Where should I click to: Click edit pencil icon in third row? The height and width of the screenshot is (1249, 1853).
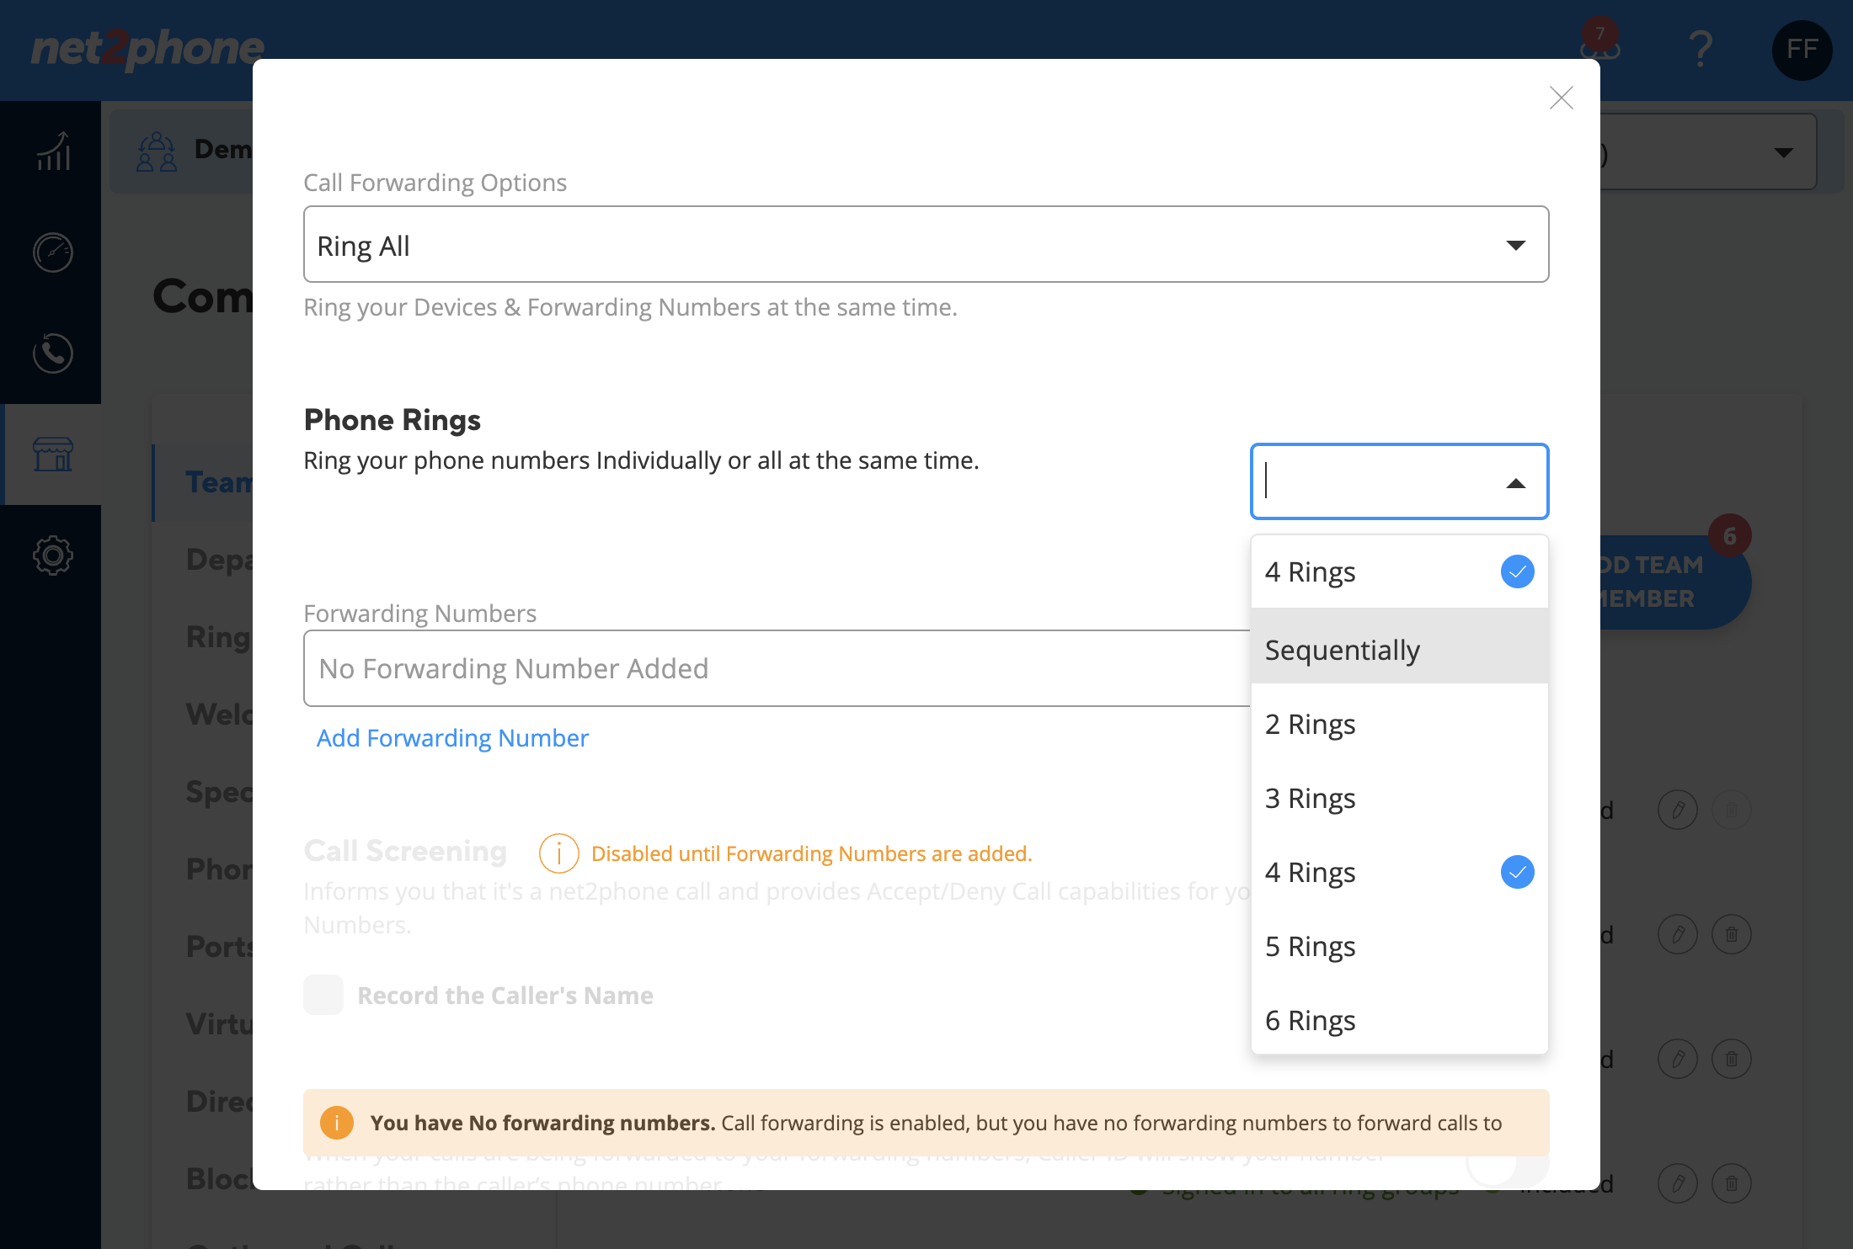coord(1678,1059)
